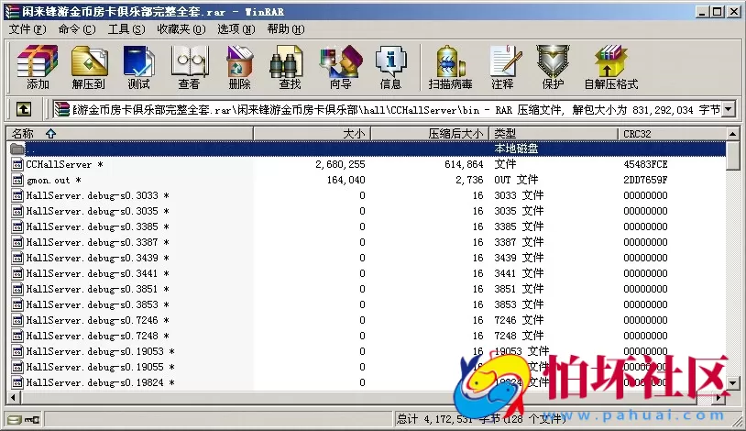The height and width of the screenshot is (431, 746).
Task: Show archive Info (信息)
Action: click(x=390, y=67)
